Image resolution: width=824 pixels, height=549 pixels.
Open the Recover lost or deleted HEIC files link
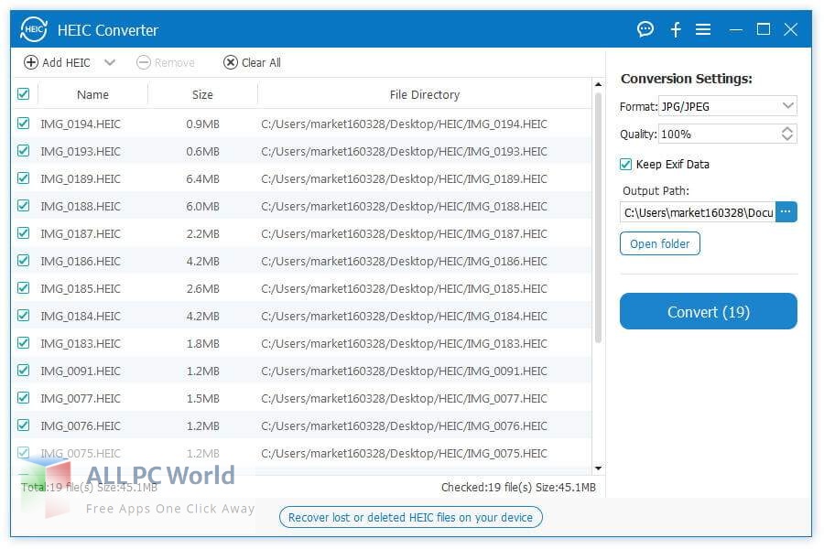pyautogui.click(x=410, y=517)
